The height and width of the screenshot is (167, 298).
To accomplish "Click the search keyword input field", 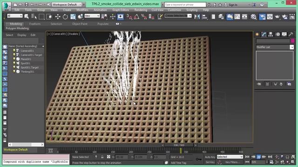I will [185, 5].
